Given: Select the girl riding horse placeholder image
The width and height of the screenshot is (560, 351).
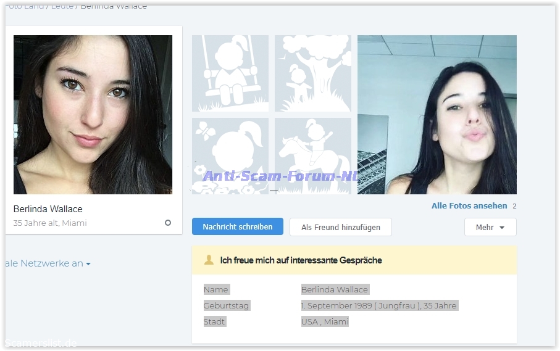Looking at the screenshot, I should pyautogui.click(x=312, y=155).
